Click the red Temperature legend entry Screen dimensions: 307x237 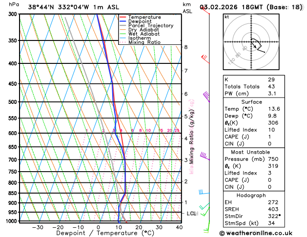(x=140, y=17)
